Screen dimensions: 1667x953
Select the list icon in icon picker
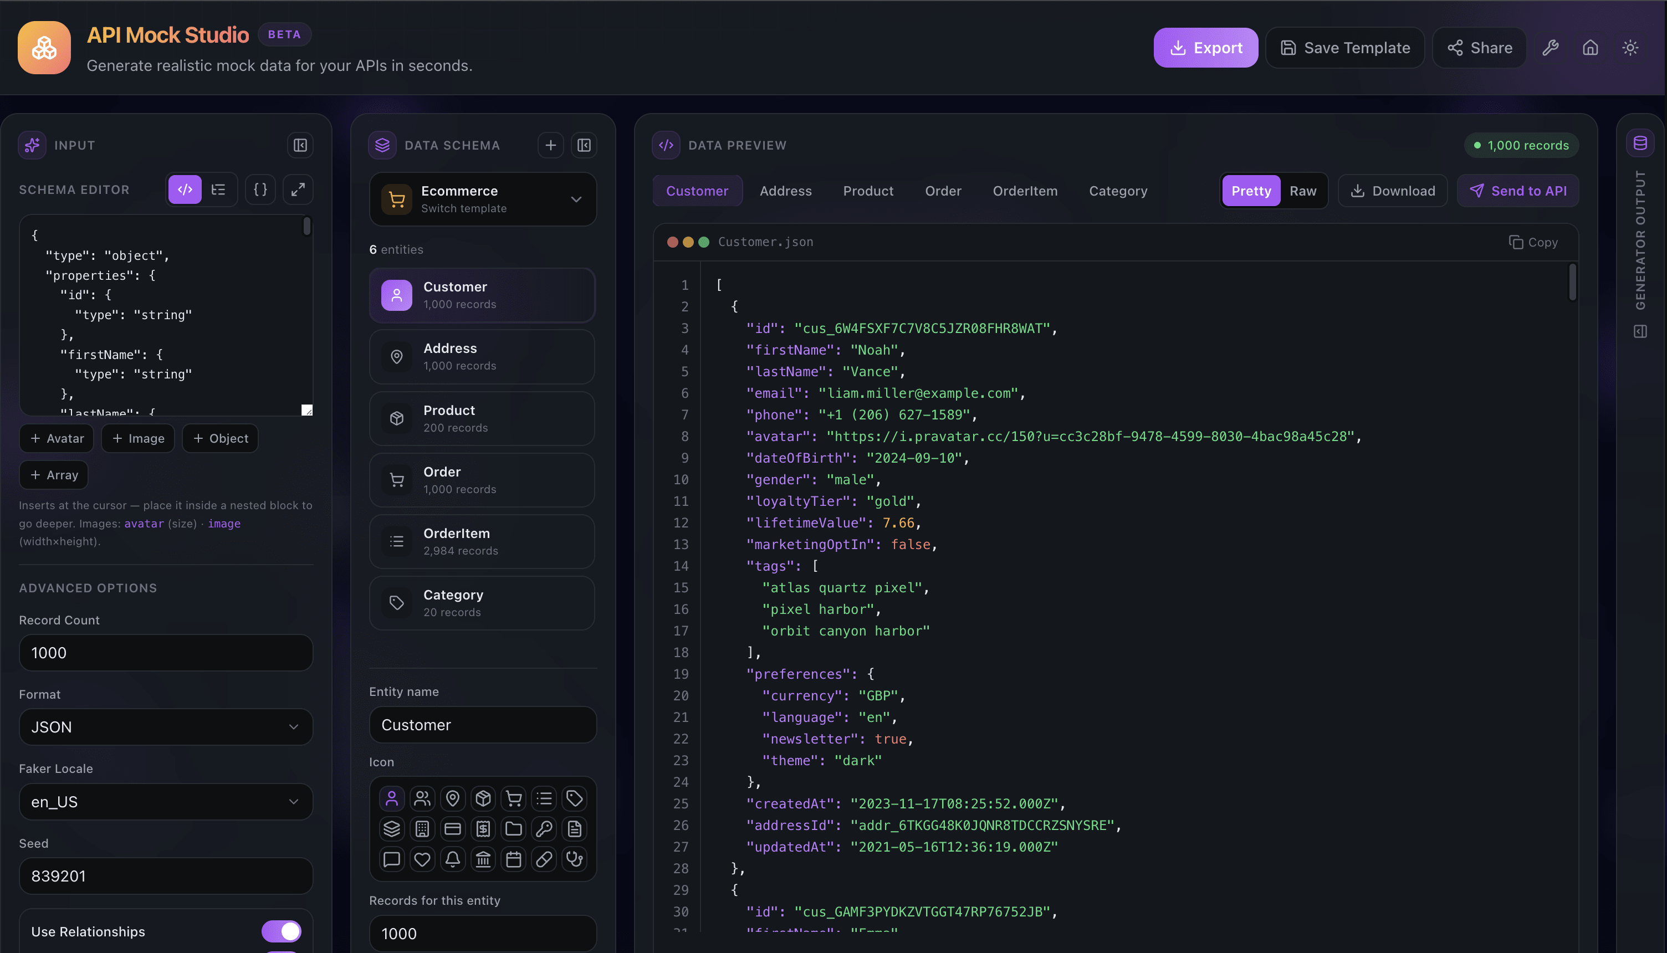544,798
